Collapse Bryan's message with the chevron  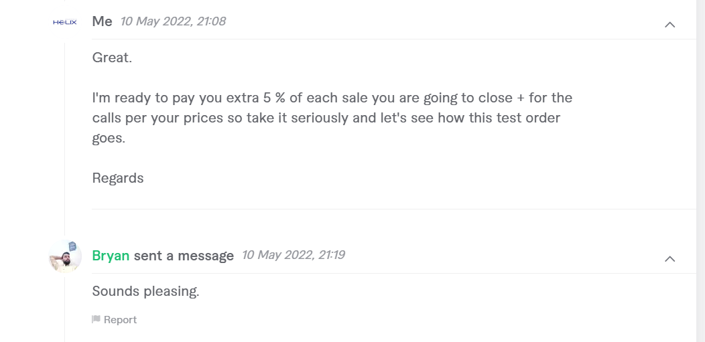pyautogui.click(x=669, y=259)
